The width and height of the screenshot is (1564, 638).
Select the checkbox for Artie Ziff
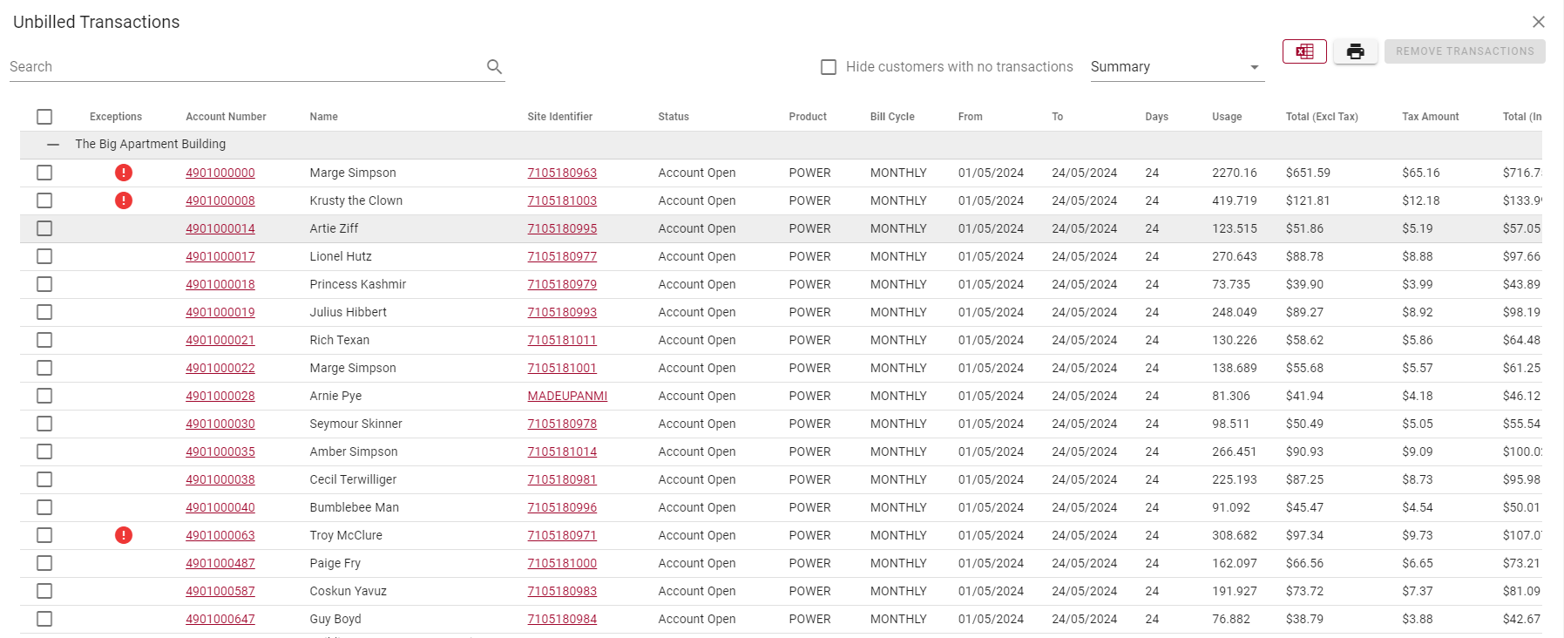point(44,228)
